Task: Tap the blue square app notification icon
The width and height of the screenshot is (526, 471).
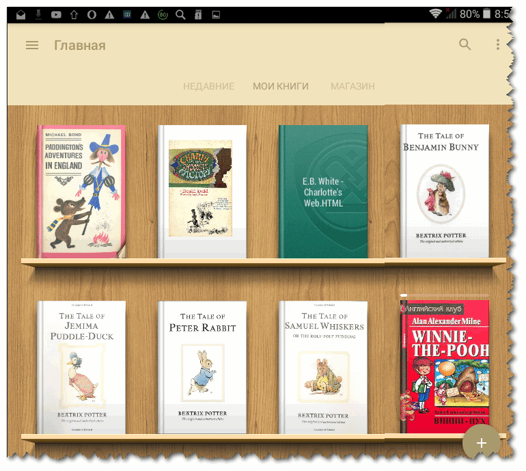Action: pyautogui.click(x=127, y=15)
